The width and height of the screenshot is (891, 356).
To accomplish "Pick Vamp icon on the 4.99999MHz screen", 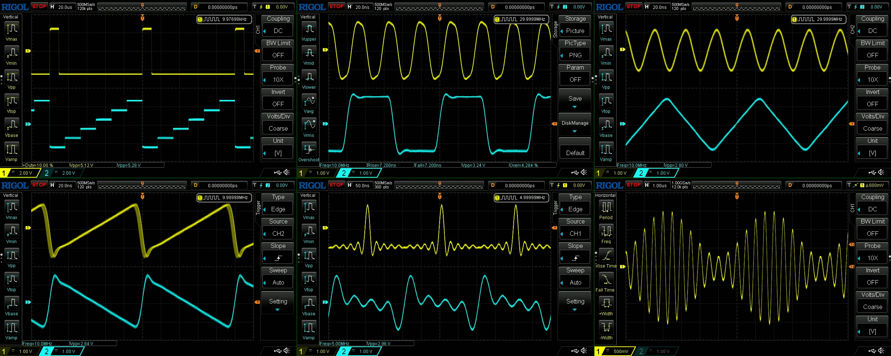I will point(309,328).
